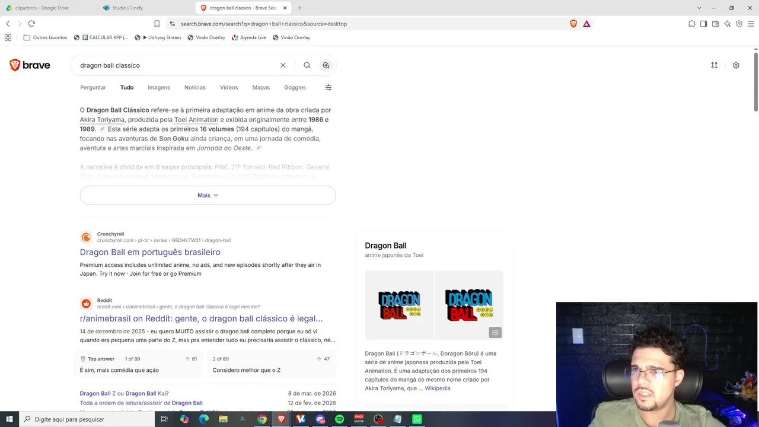The image size is (759, 427).
Task: Switch to the Notícias tab
Action: tap(195, 87)
